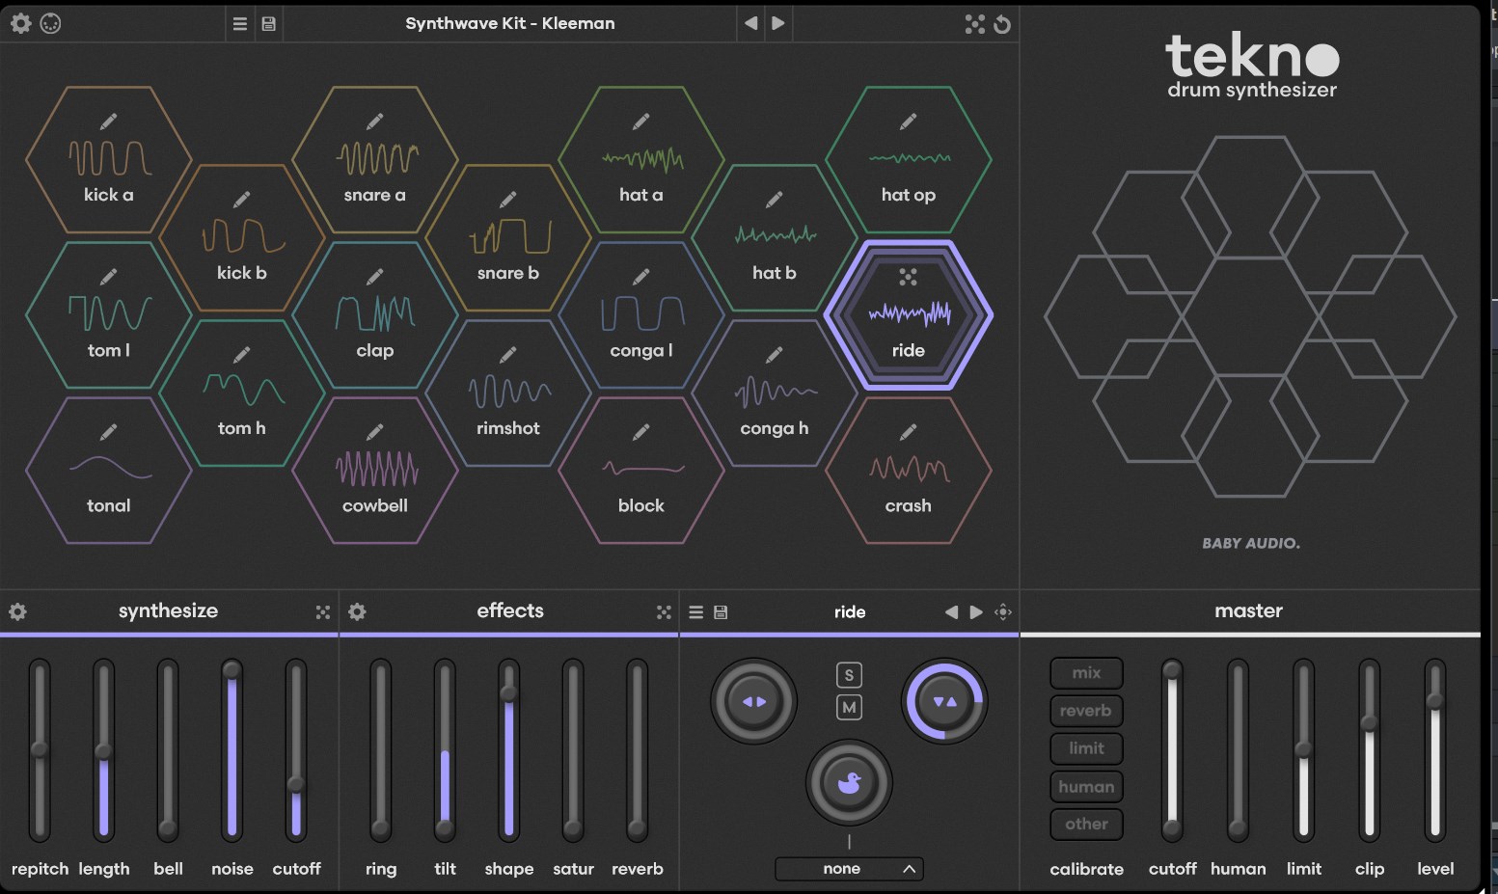Randomize synthesize section with dice icon
The width and height of the screenshot is (1498, 894).
click(323, 612)
